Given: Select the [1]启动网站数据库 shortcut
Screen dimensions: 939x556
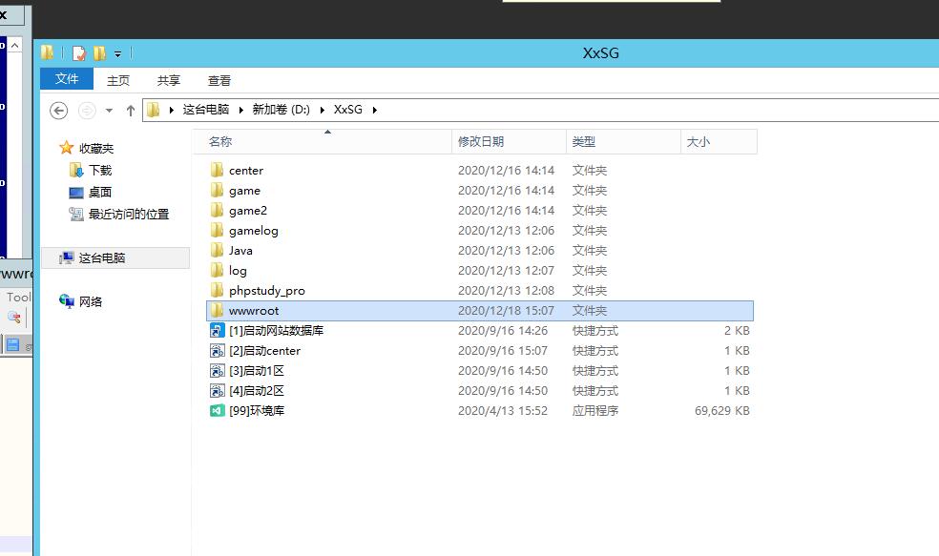Looking at the screenshot, I should (x=276, y=331).
